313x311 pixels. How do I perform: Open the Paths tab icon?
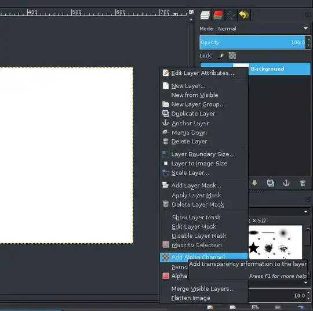click(231, 15)
